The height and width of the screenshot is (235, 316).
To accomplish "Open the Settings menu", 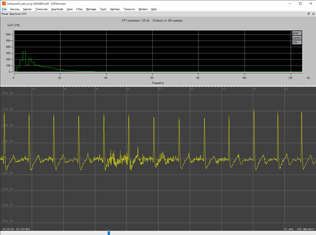I will point(115,9).
